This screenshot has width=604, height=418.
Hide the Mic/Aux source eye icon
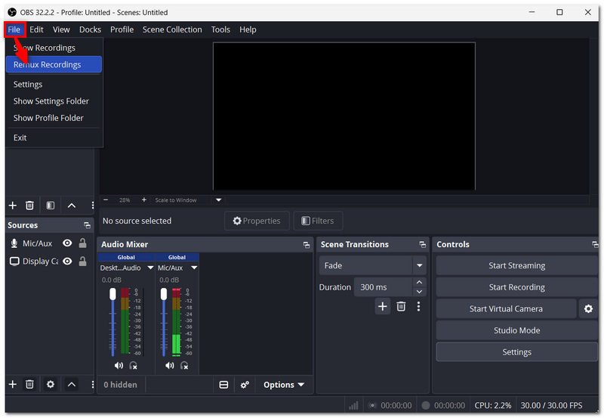[67, 243]
